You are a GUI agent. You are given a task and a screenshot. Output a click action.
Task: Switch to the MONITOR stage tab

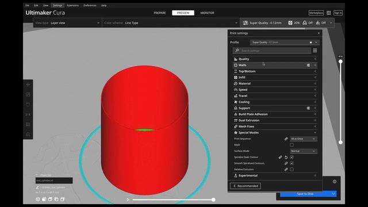[x=207, y=13]
